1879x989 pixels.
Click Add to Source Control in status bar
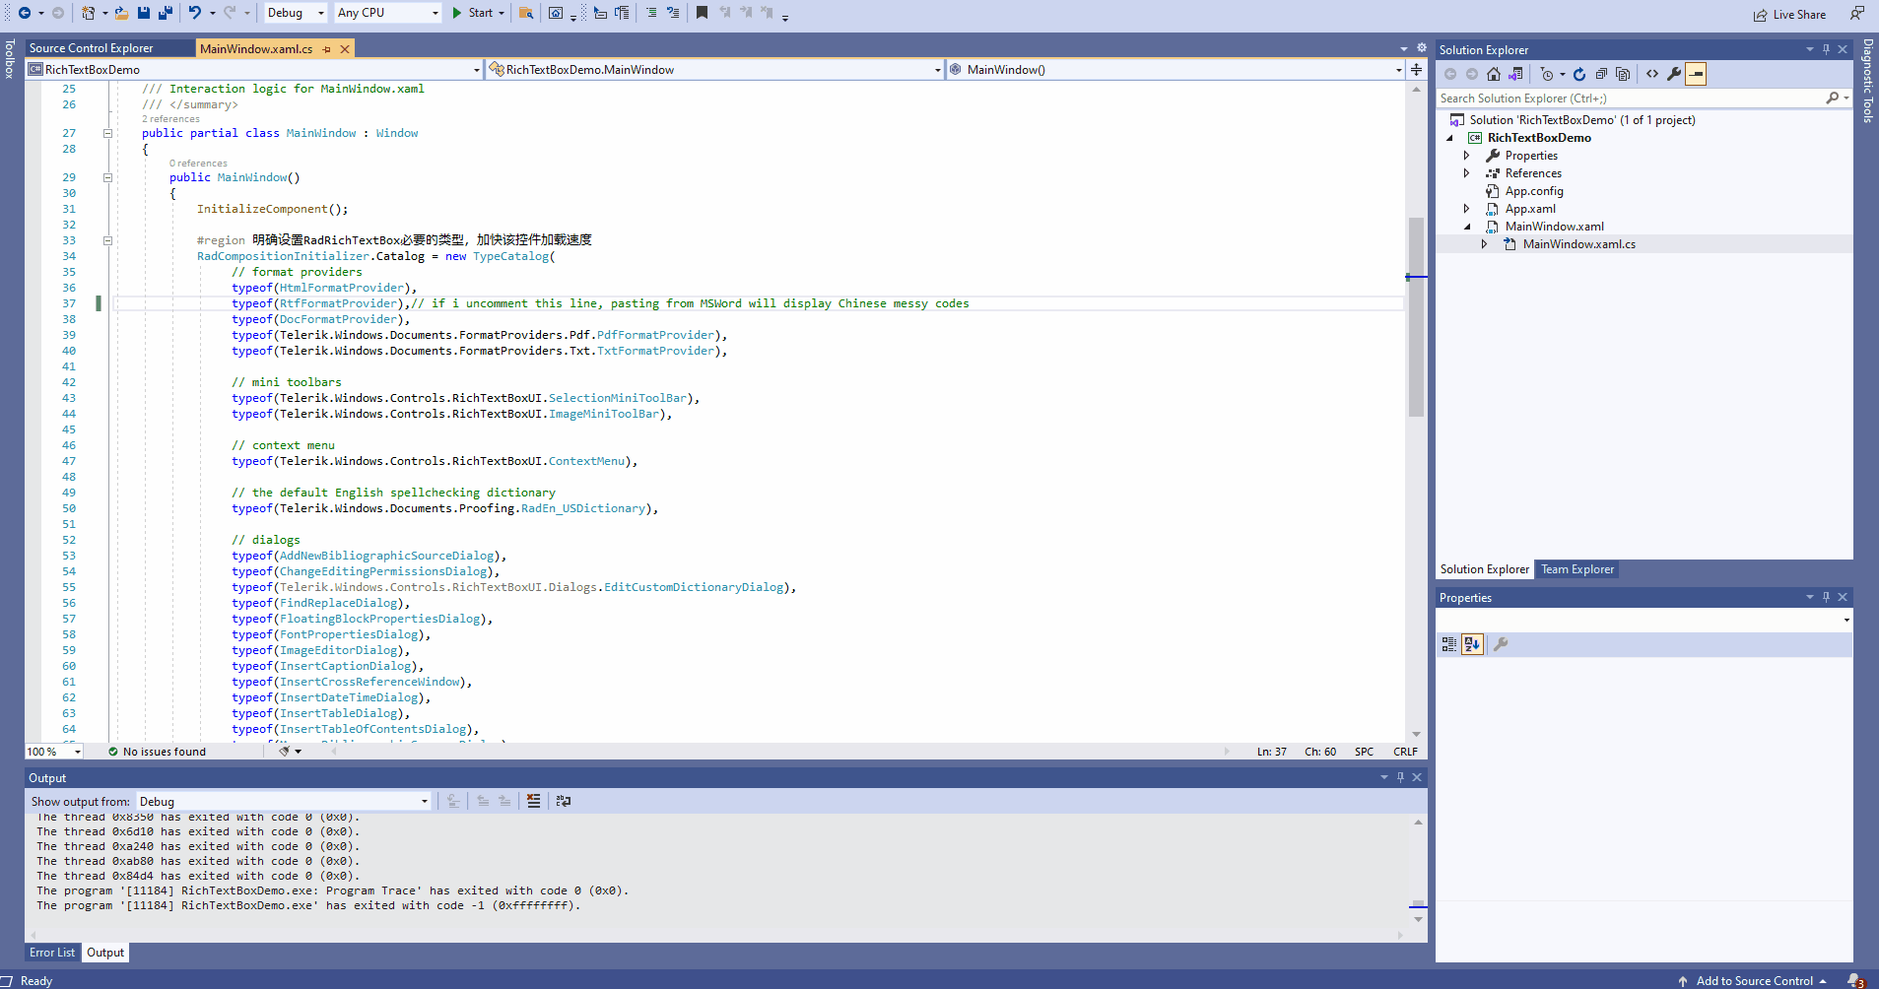coord(1753,980)
